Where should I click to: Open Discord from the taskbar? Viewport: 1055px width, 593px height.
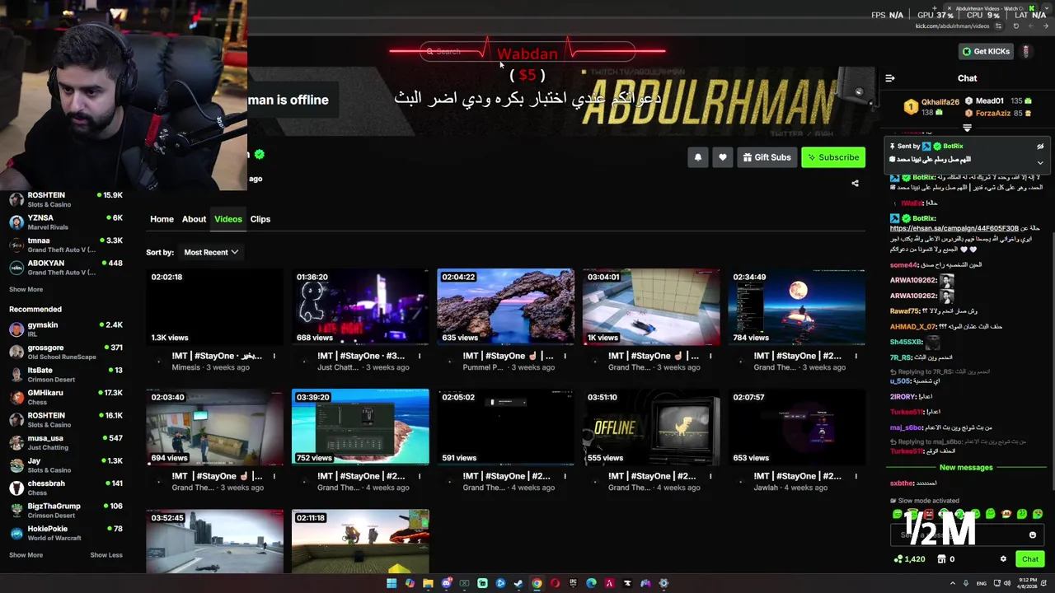point(446,583)
